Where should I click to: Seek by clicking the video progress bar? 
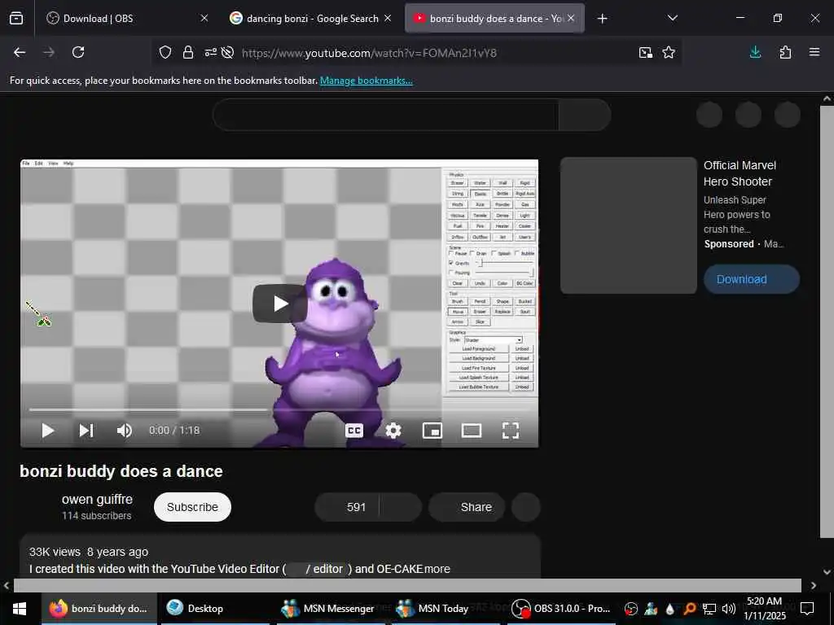279,410
